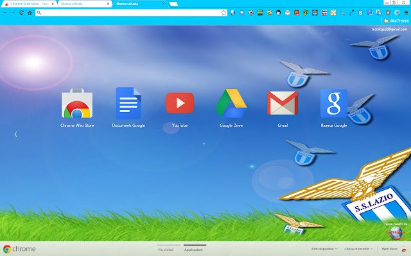
Task: Open the magnifier extension icon
Action: pos(397,13)
